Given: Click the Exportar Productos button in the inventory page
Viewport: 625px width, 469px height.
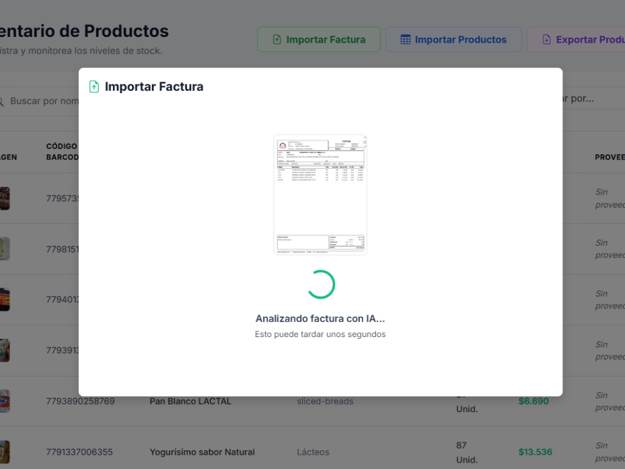Looking at the screenshot, I should (x=576, y=39).
